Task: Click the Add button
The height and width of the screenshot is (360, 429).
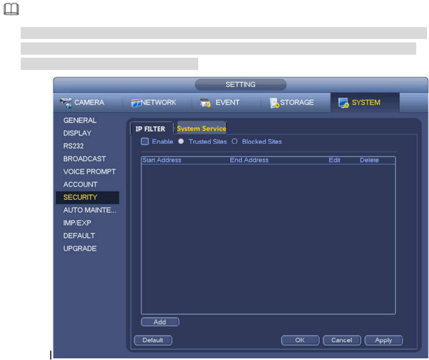Action: tap(160, 322)
